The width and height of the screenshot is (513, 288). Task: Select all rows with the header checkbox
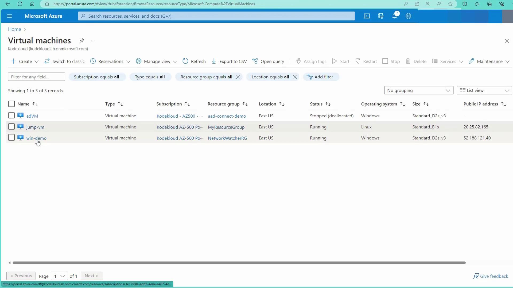(11, 104)
